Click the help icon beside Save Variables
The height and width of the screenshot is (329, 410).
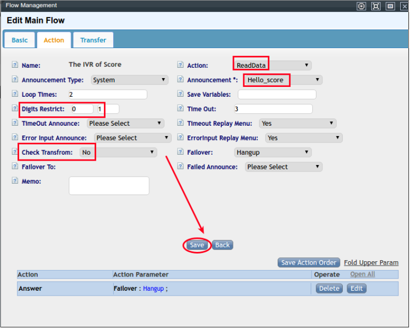click(x=180, y=95)
